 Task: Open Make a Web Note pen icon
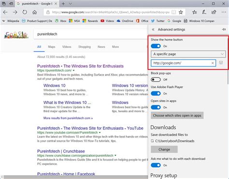(204, 12)
